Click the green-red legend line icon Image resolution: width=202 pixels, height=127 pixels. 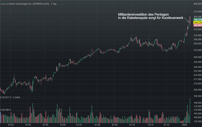(x=3, y=4)
